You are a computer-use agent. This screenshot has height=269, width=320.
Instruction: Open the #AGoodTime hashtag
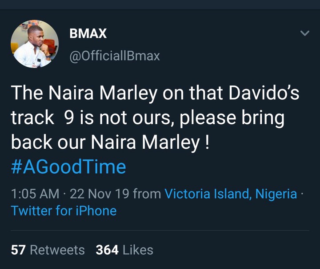68,167
